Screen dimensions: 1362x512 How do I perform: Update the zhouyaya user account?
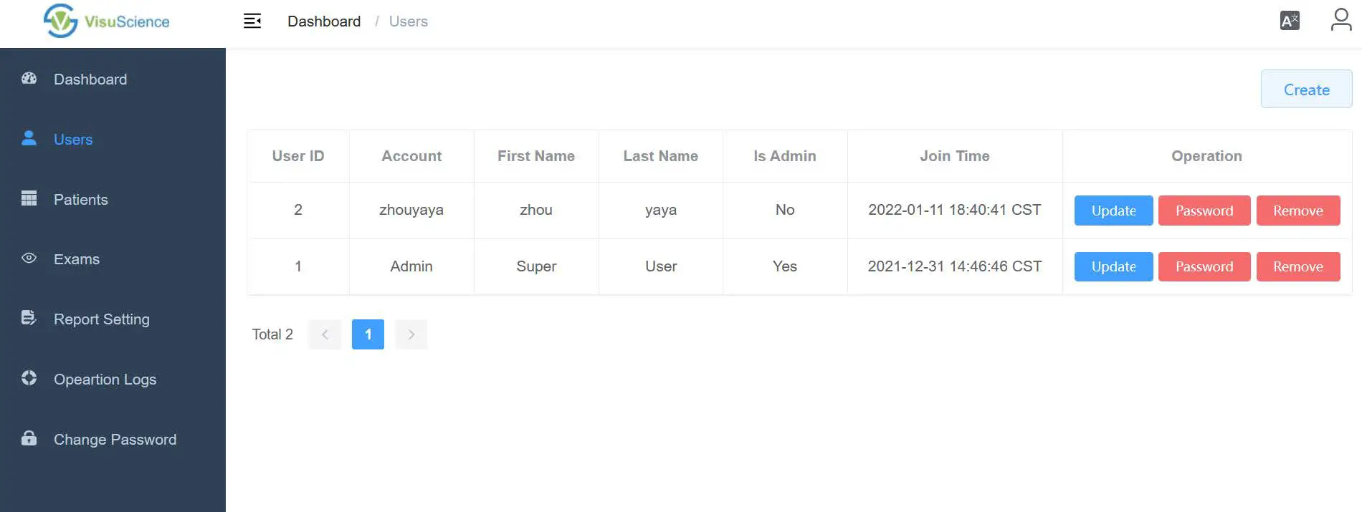point(1113,211)
